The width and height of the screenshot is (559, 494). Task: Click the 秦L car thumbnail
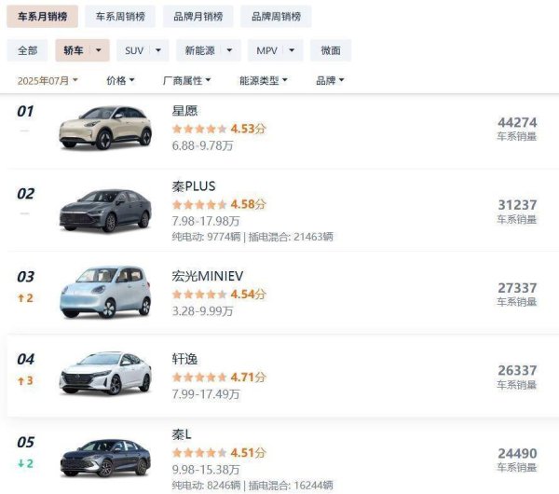(x=105, y=457)
